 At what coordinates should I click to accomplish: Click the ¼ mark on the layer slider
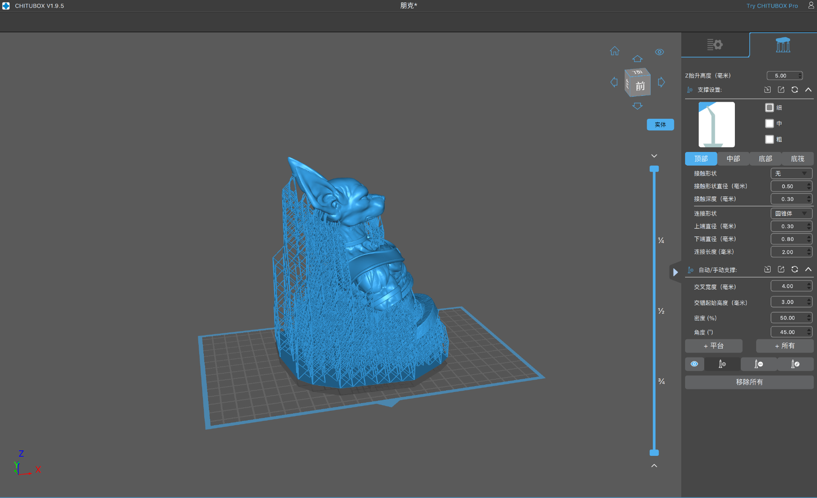point(661,240)
